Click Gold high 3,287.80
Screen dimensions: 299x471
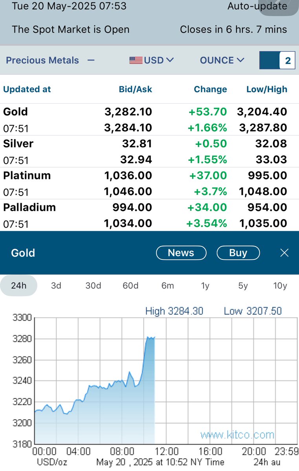[262, 128]
